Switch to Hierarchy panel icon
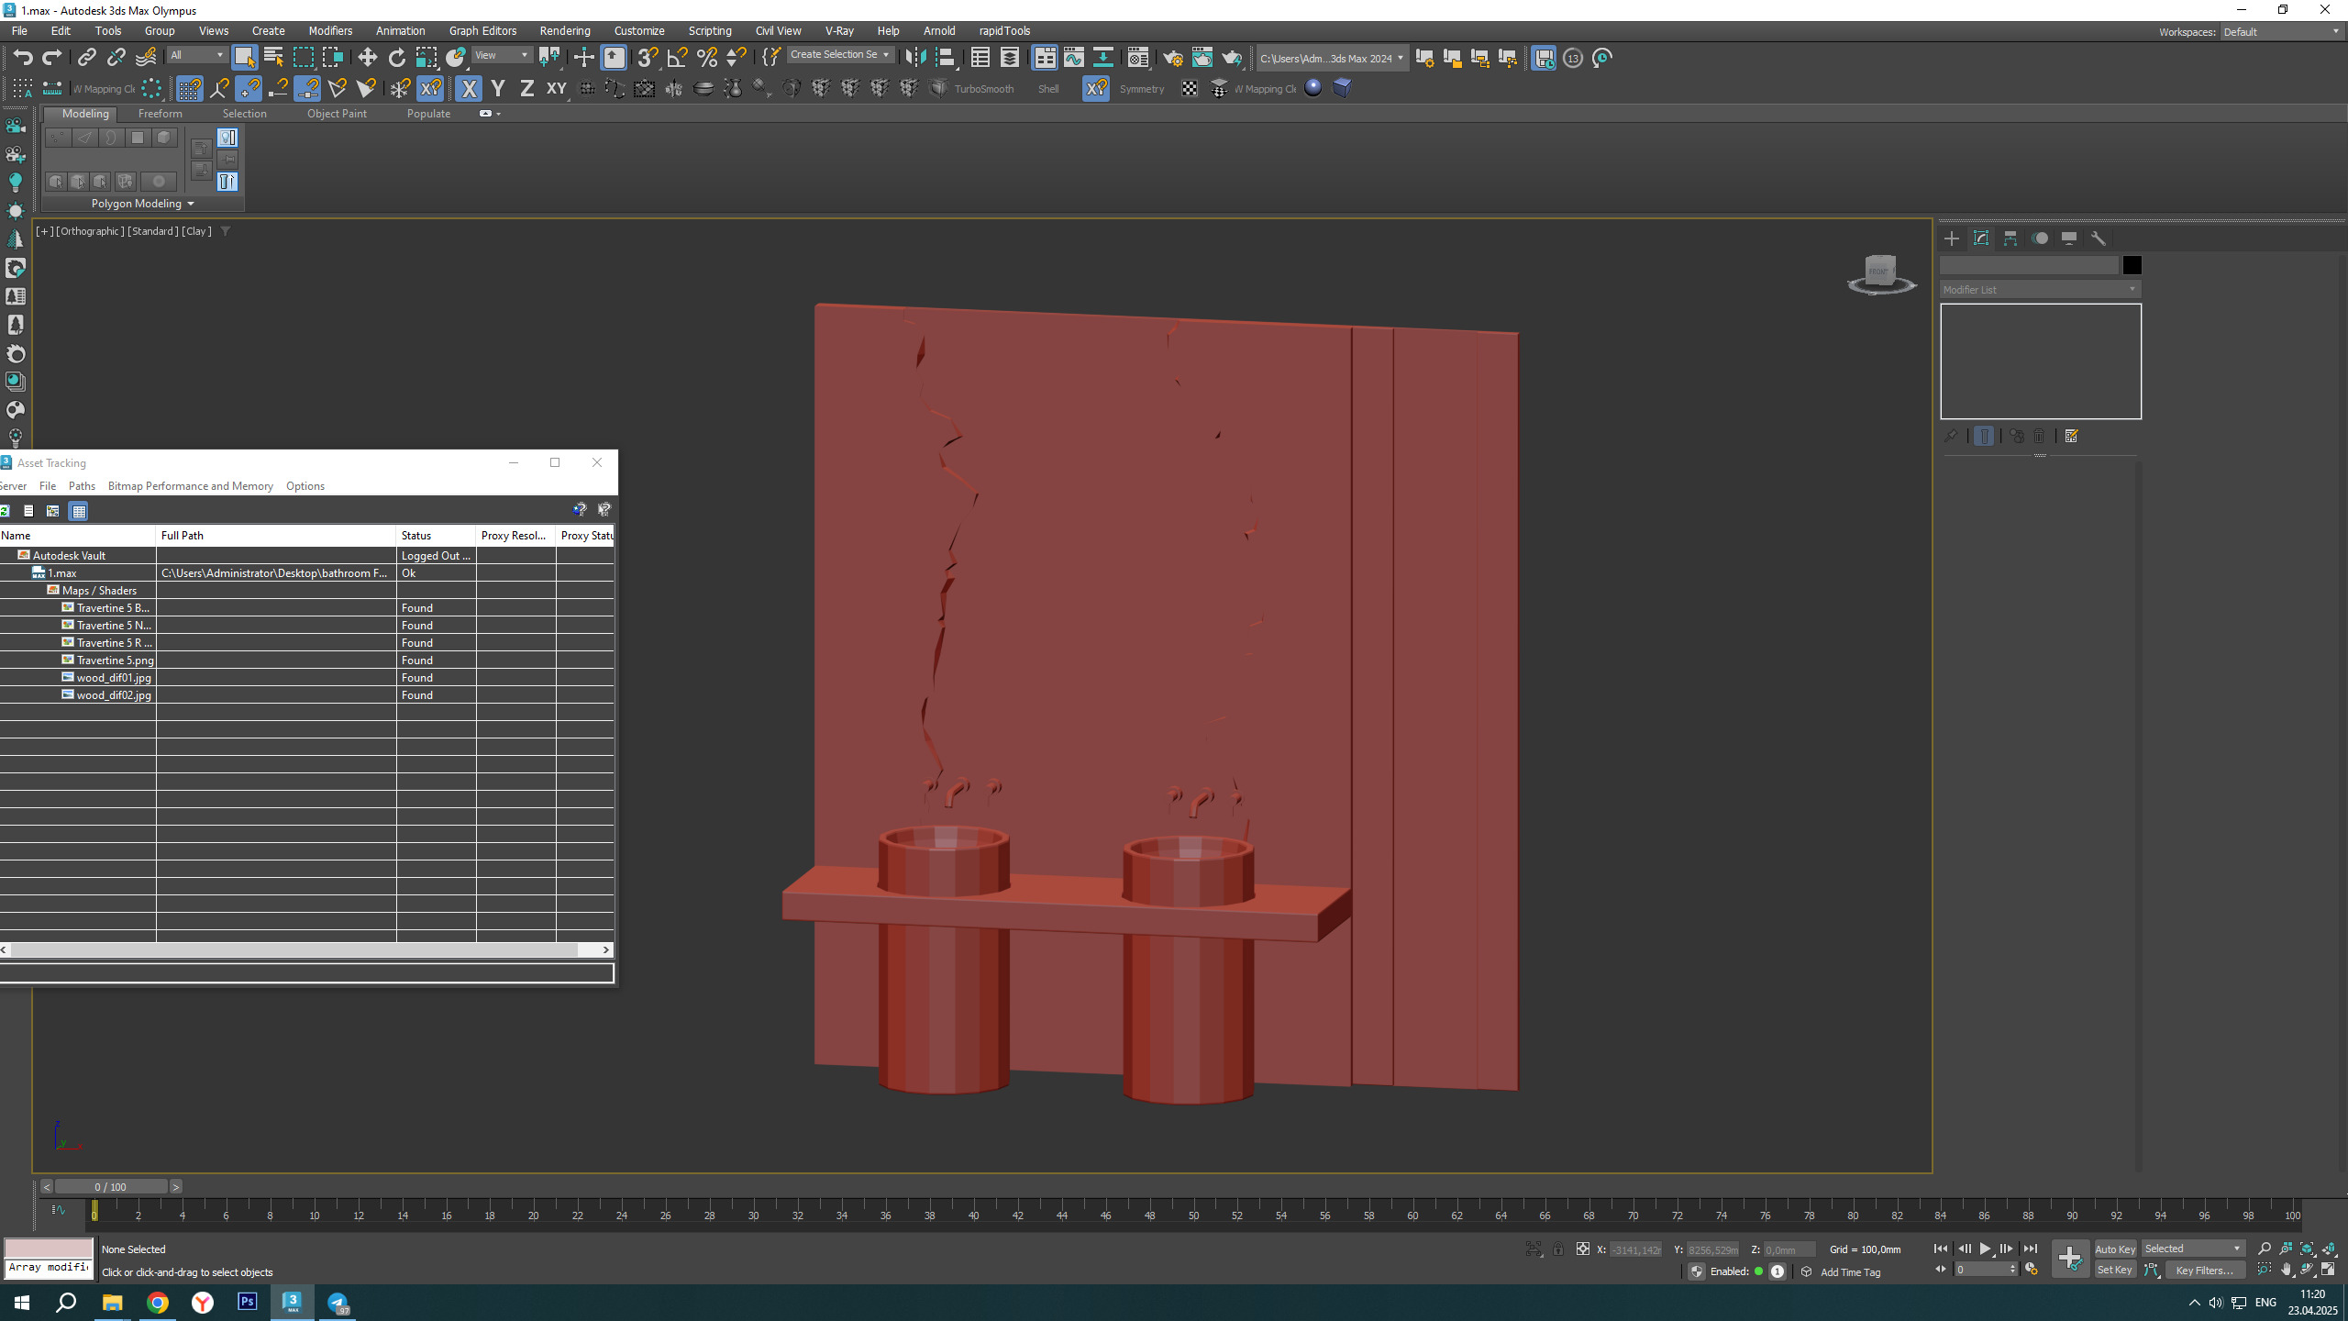Screen dimensions: 2348x1321 2010,239
